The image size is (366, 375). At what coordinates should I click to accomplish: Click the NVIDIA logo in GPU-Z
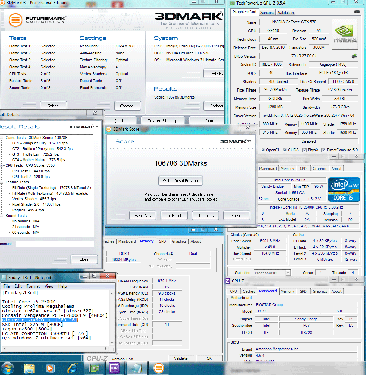pyautogui.click(x=345, y=34)
